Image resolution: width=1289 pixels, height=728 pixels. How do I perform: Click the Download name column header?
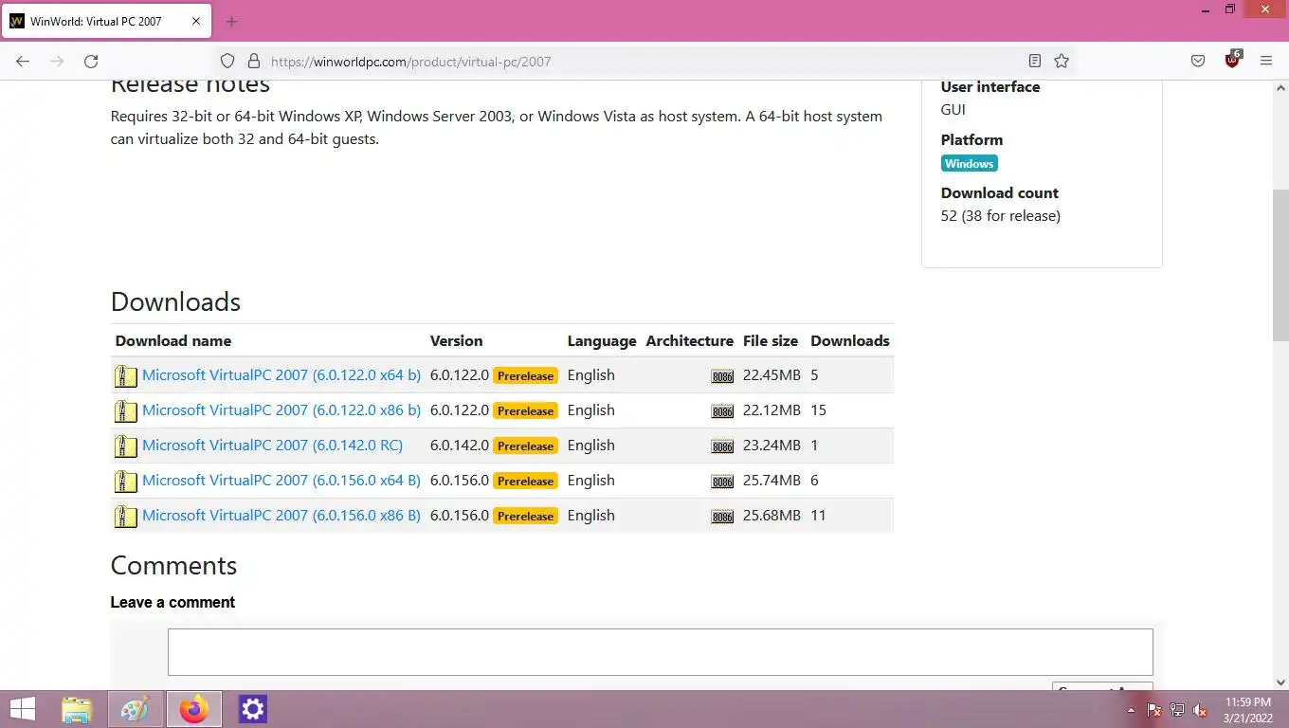173,340
